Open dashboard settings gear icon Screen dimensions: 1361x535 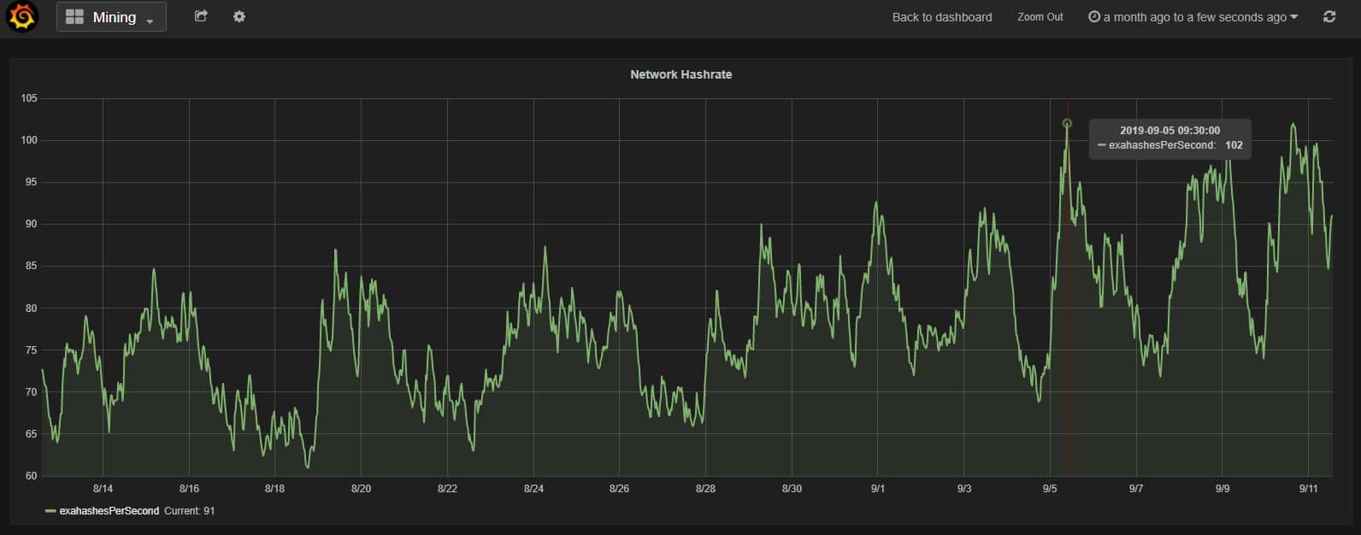[239, 16]
